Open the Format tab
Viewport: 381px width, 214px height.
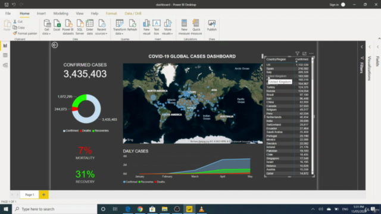(111, 13)
